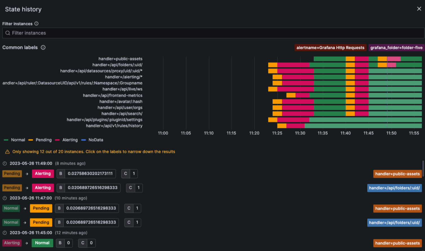This screenshot has width=425, height=251.
Task: Close the State history panel
Action: pyautogui.click(x=419, y=9)
